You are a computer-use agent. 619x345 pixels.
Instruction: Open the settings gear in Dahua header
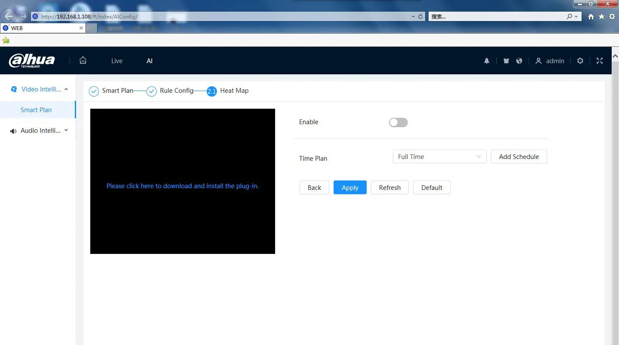point(580,61)
